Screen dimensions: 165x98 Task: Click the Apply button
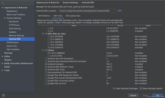coord(145,95)
